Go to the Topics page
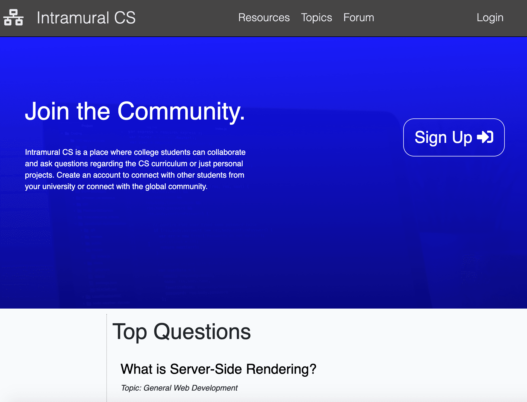This screenshot has height=402, width=527. coord(316,18)
